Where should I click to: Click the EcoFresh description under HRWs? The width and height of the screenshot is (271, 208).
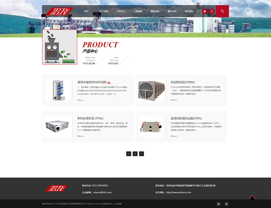tap(196, 90)
